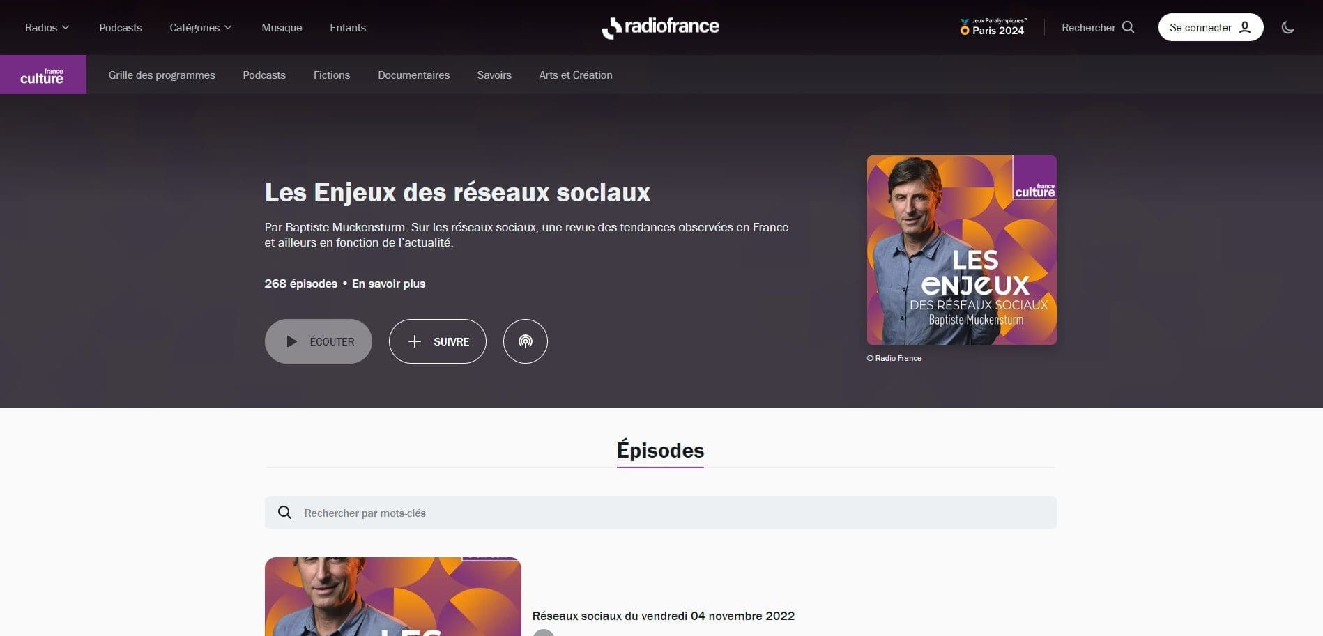
Task: Open Grille des programmes
Action: pos(162,75)
